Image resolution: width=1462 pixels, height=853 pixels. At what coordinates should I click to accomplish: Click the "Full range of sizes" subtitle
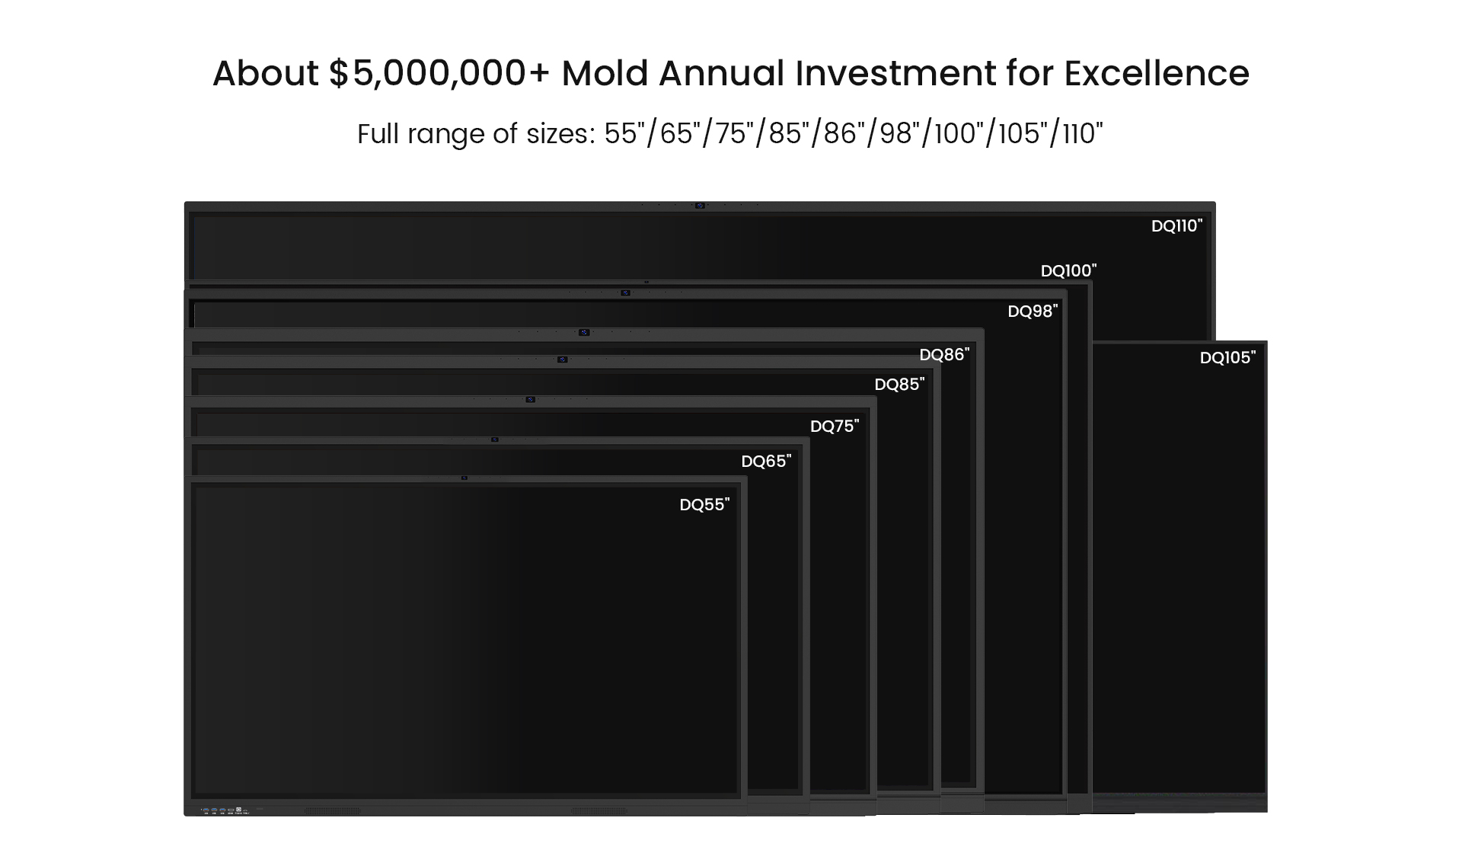(x=730, y=134)
